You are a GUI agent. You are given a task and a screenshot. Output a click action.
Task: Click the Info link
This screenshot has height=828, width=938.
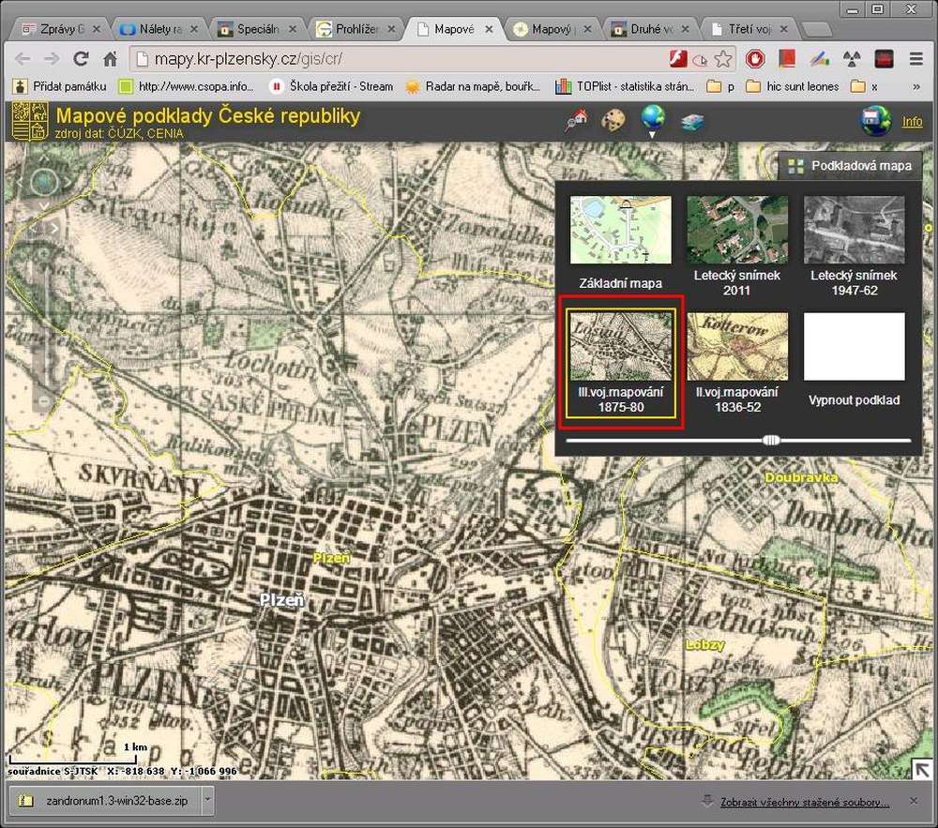click(912, 122)
